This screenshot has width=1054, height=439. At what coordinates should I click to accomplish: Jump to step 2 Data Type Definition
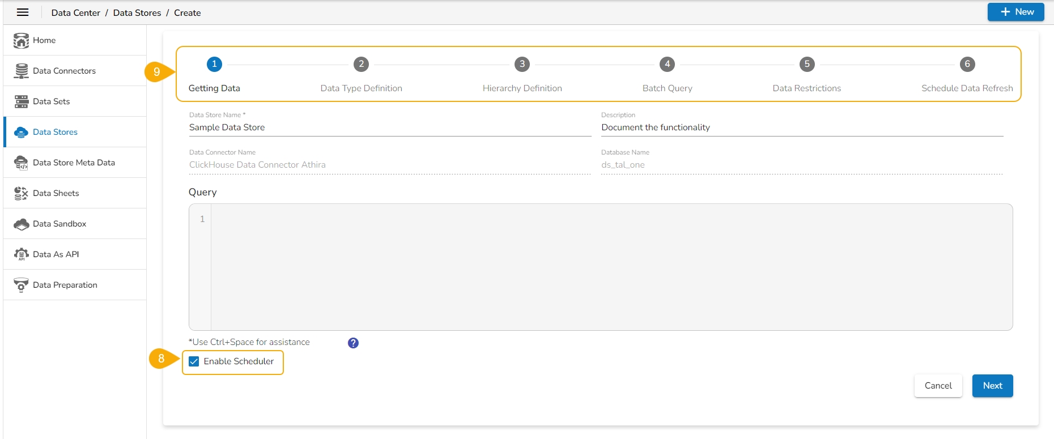(361, 65)
